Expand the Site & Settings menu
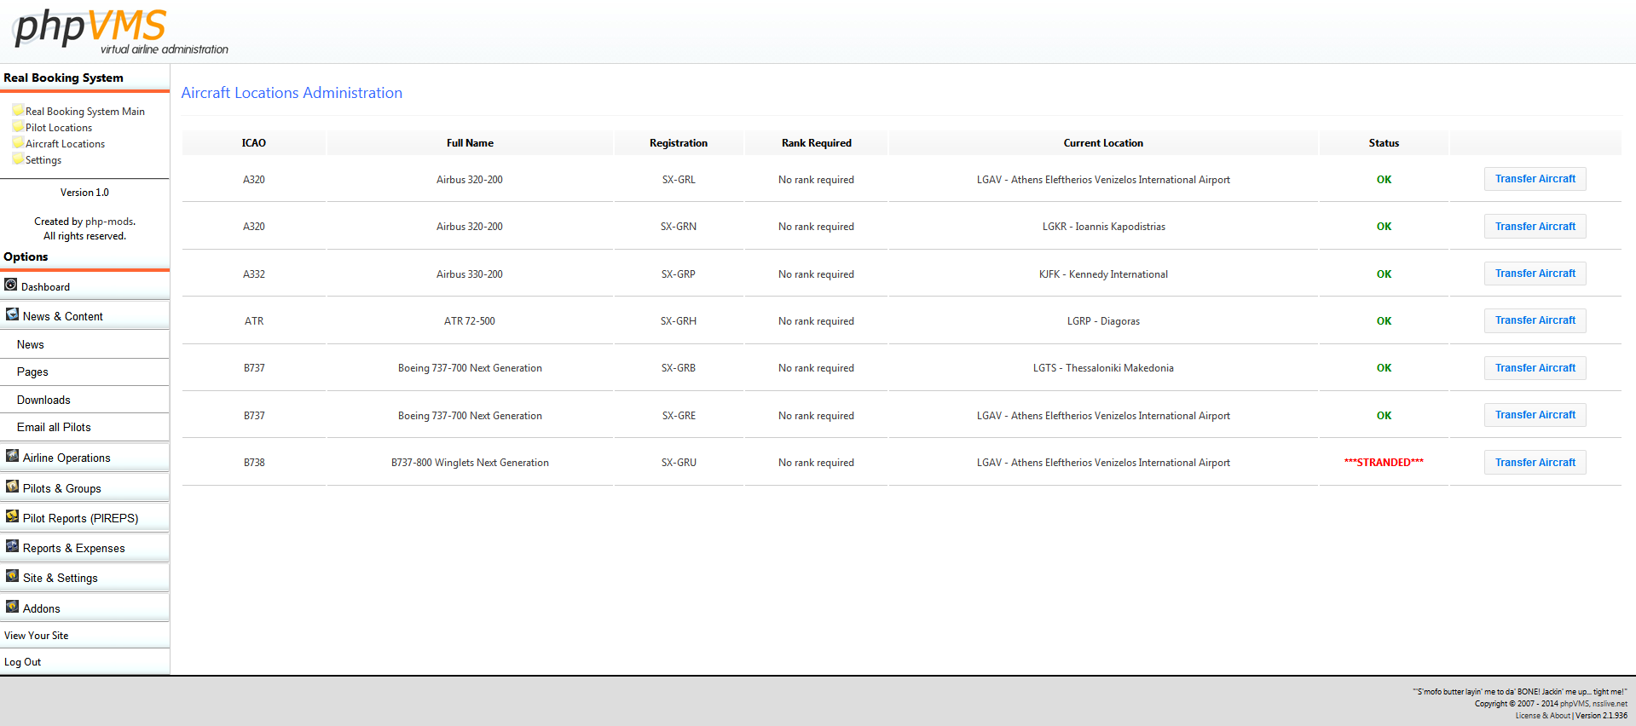Image resolution: width=1636 pixels, height=726 pixels. (x=84, y=578)
